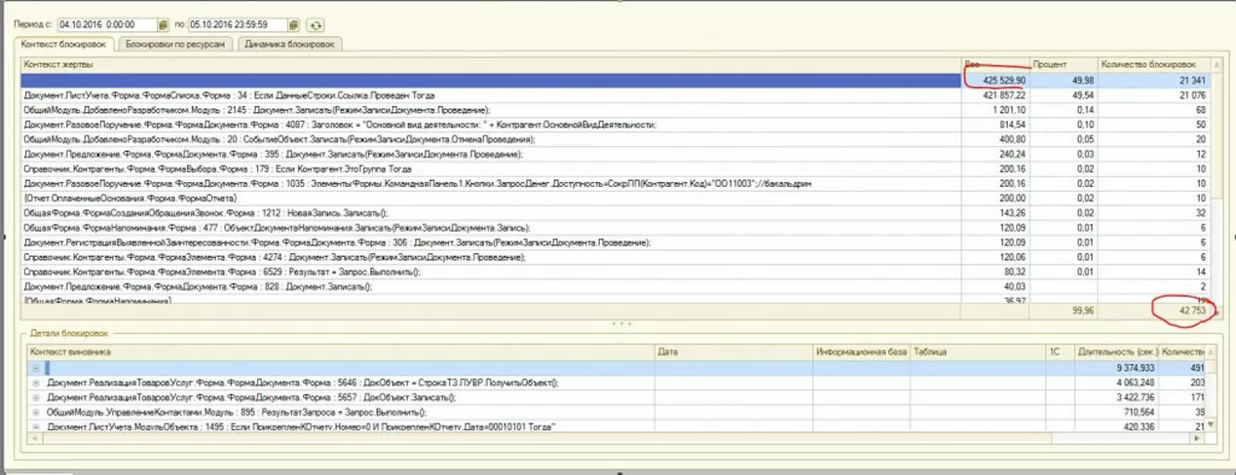This screenshot has height=475, width=1236.
Task: Click lock count cell 68
Action: pos(1154,110)
